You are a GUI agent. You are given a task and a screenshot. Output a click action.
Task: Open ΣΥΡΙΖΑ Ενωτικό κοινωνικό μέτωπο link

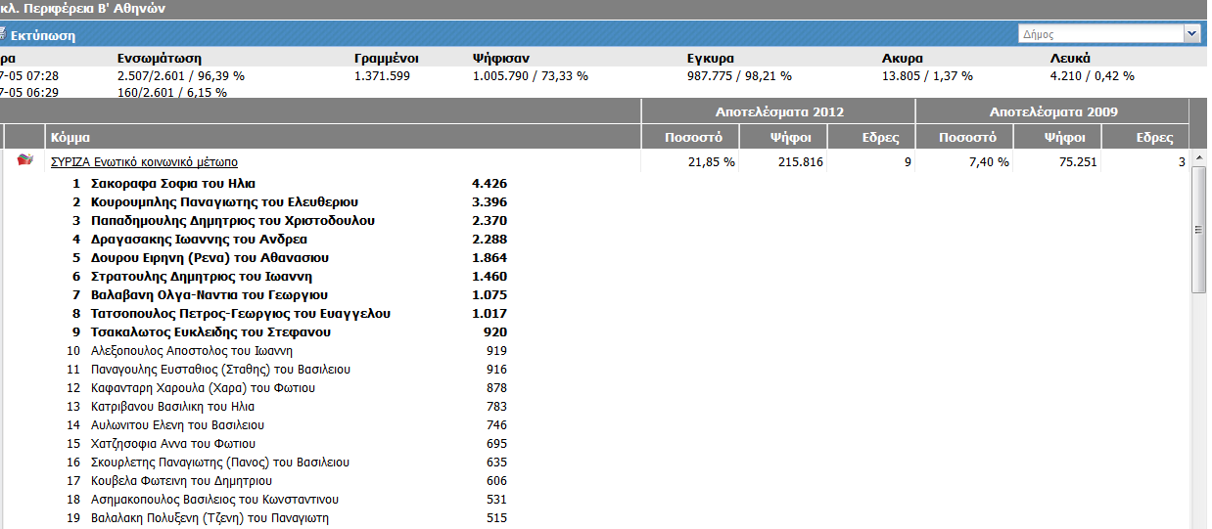(144, 162)
